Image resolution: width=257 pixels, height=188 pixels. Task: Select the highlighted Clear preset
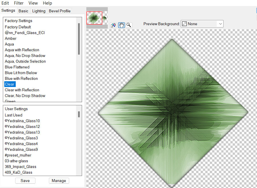pyautogui.click(x=10, y=84)
